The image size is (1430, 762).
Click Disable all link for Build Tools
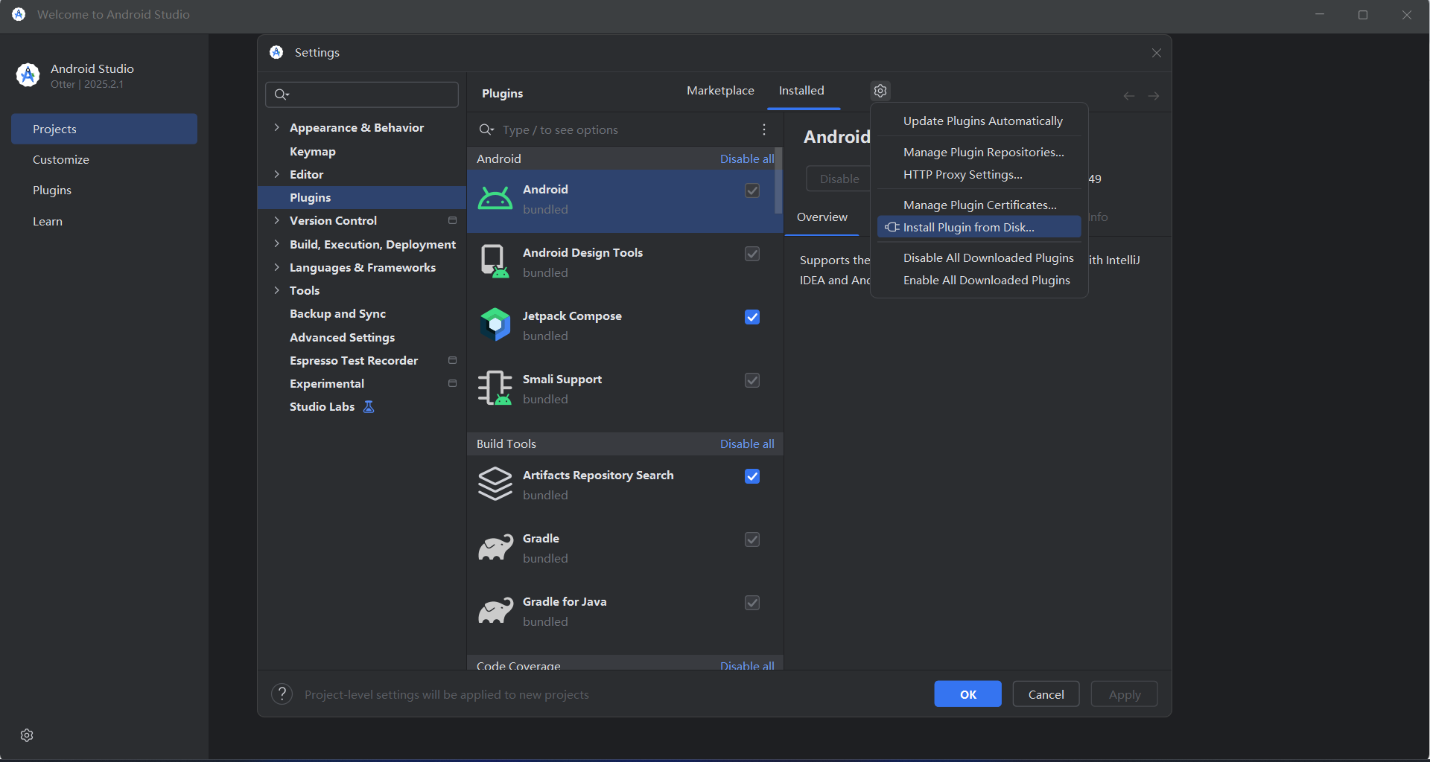tap(747, 444)
